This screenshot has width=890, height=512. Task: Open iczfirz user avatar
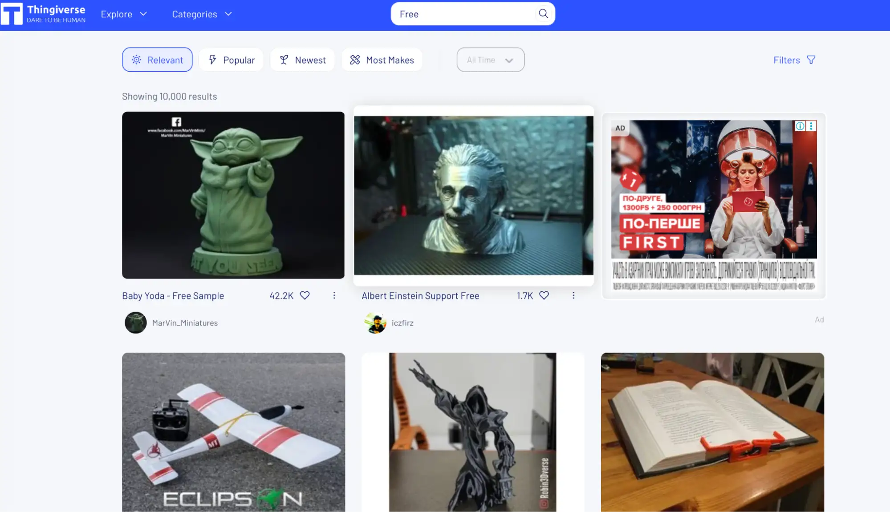tap(375, 323)
